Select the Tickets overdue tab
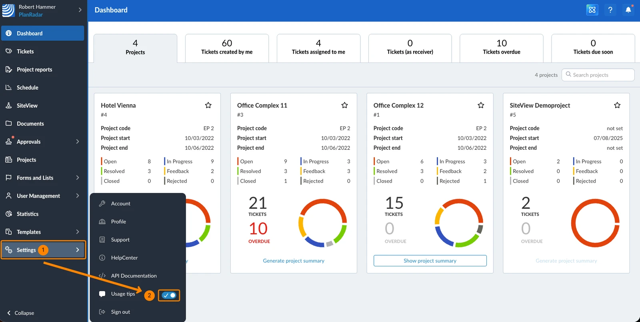Screen dimensions: 640x322 point(502,48)
